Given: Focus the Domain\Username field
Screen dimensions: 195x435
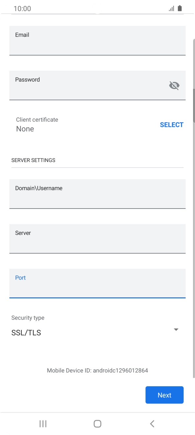Looking at the screenshot, I should tap(97, 194).
